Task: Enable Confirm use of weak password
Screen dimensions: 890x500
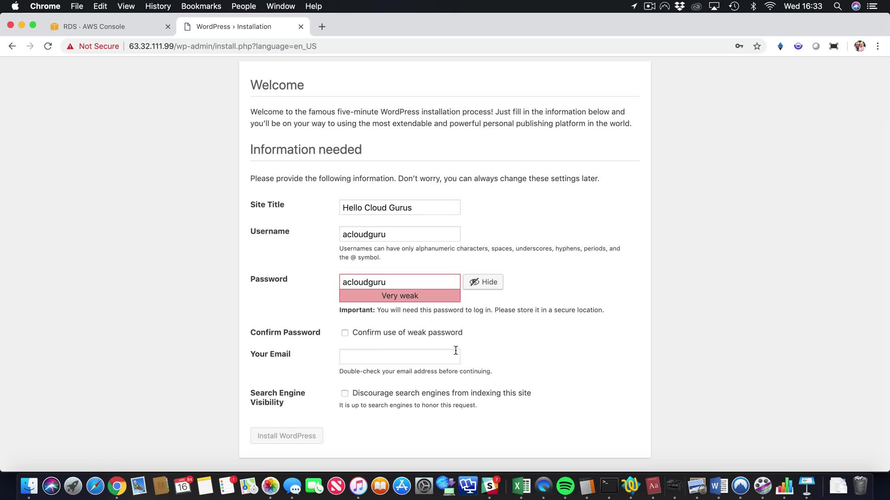Action: point(345,333)
